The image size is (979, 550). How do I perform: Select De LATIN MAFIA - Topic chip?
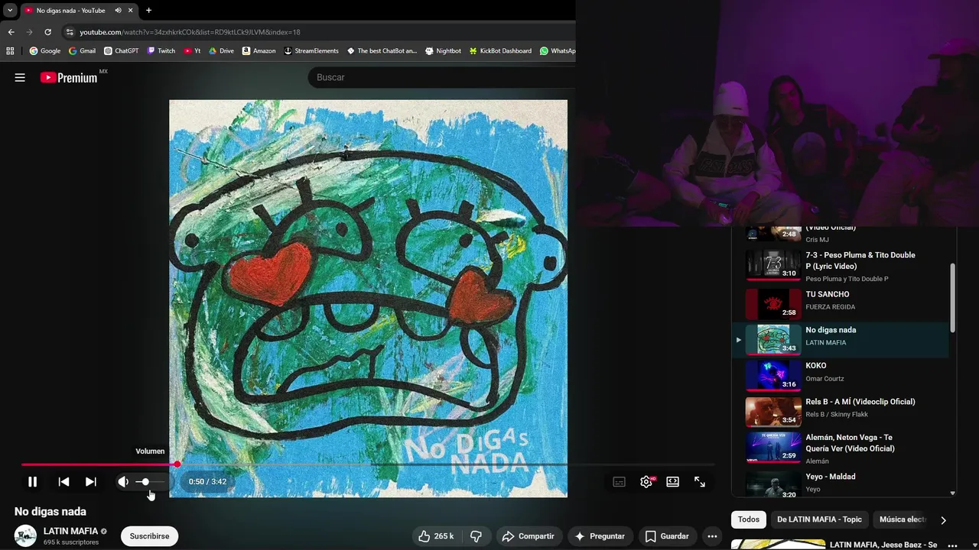coord(819,519)
